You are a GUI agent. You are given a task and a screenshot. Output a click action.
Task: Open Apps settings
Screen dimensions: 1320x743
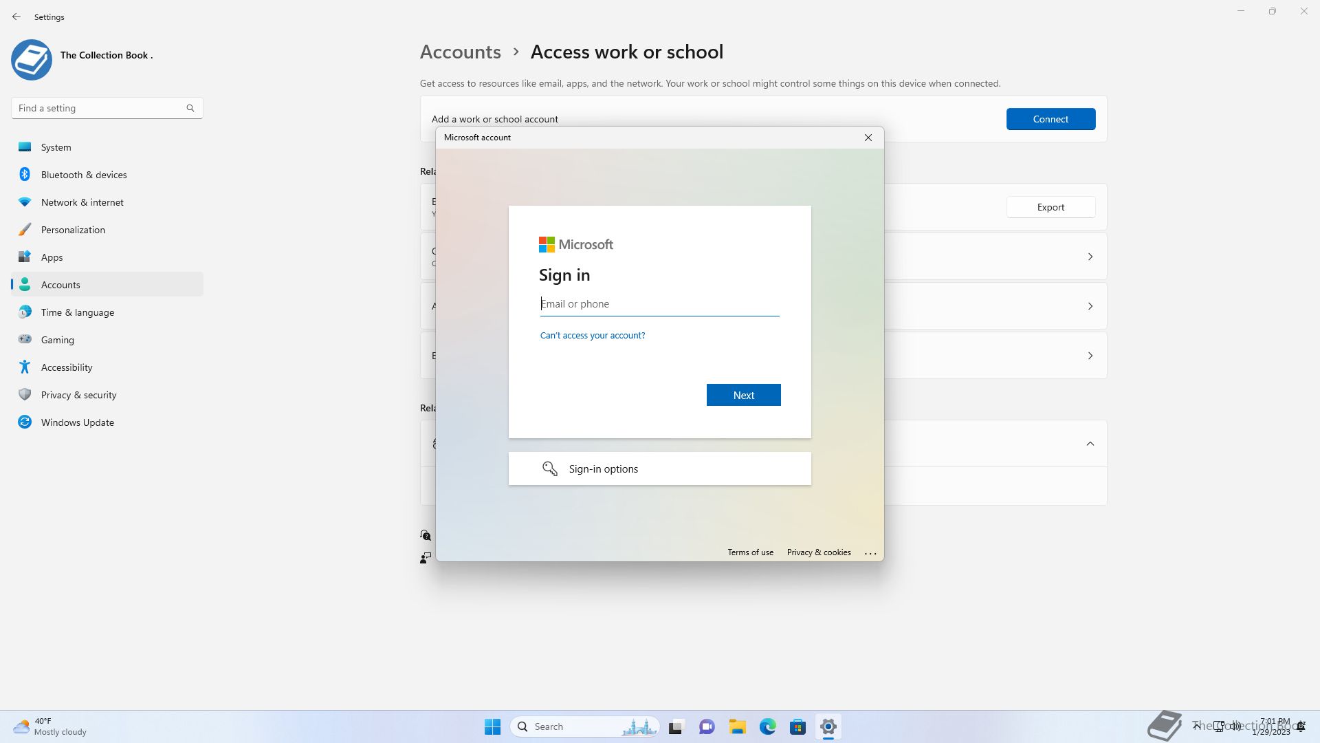point(107,257)
